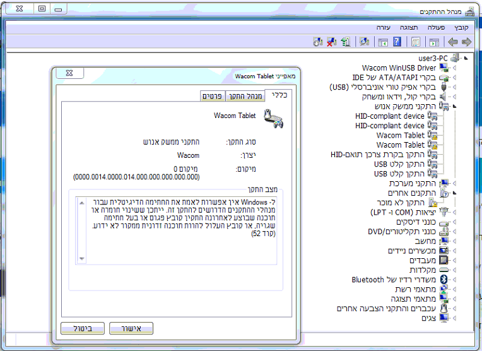This screenshot has width=482, height=351.
Task: Click the Bluetooth radios icon in tree
Action: pyautogui.click(x=444, y=279)
